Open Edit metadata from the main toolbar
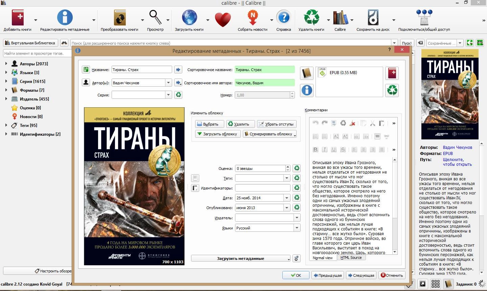The width and height of the screenshot is (487, 291). 65,18
